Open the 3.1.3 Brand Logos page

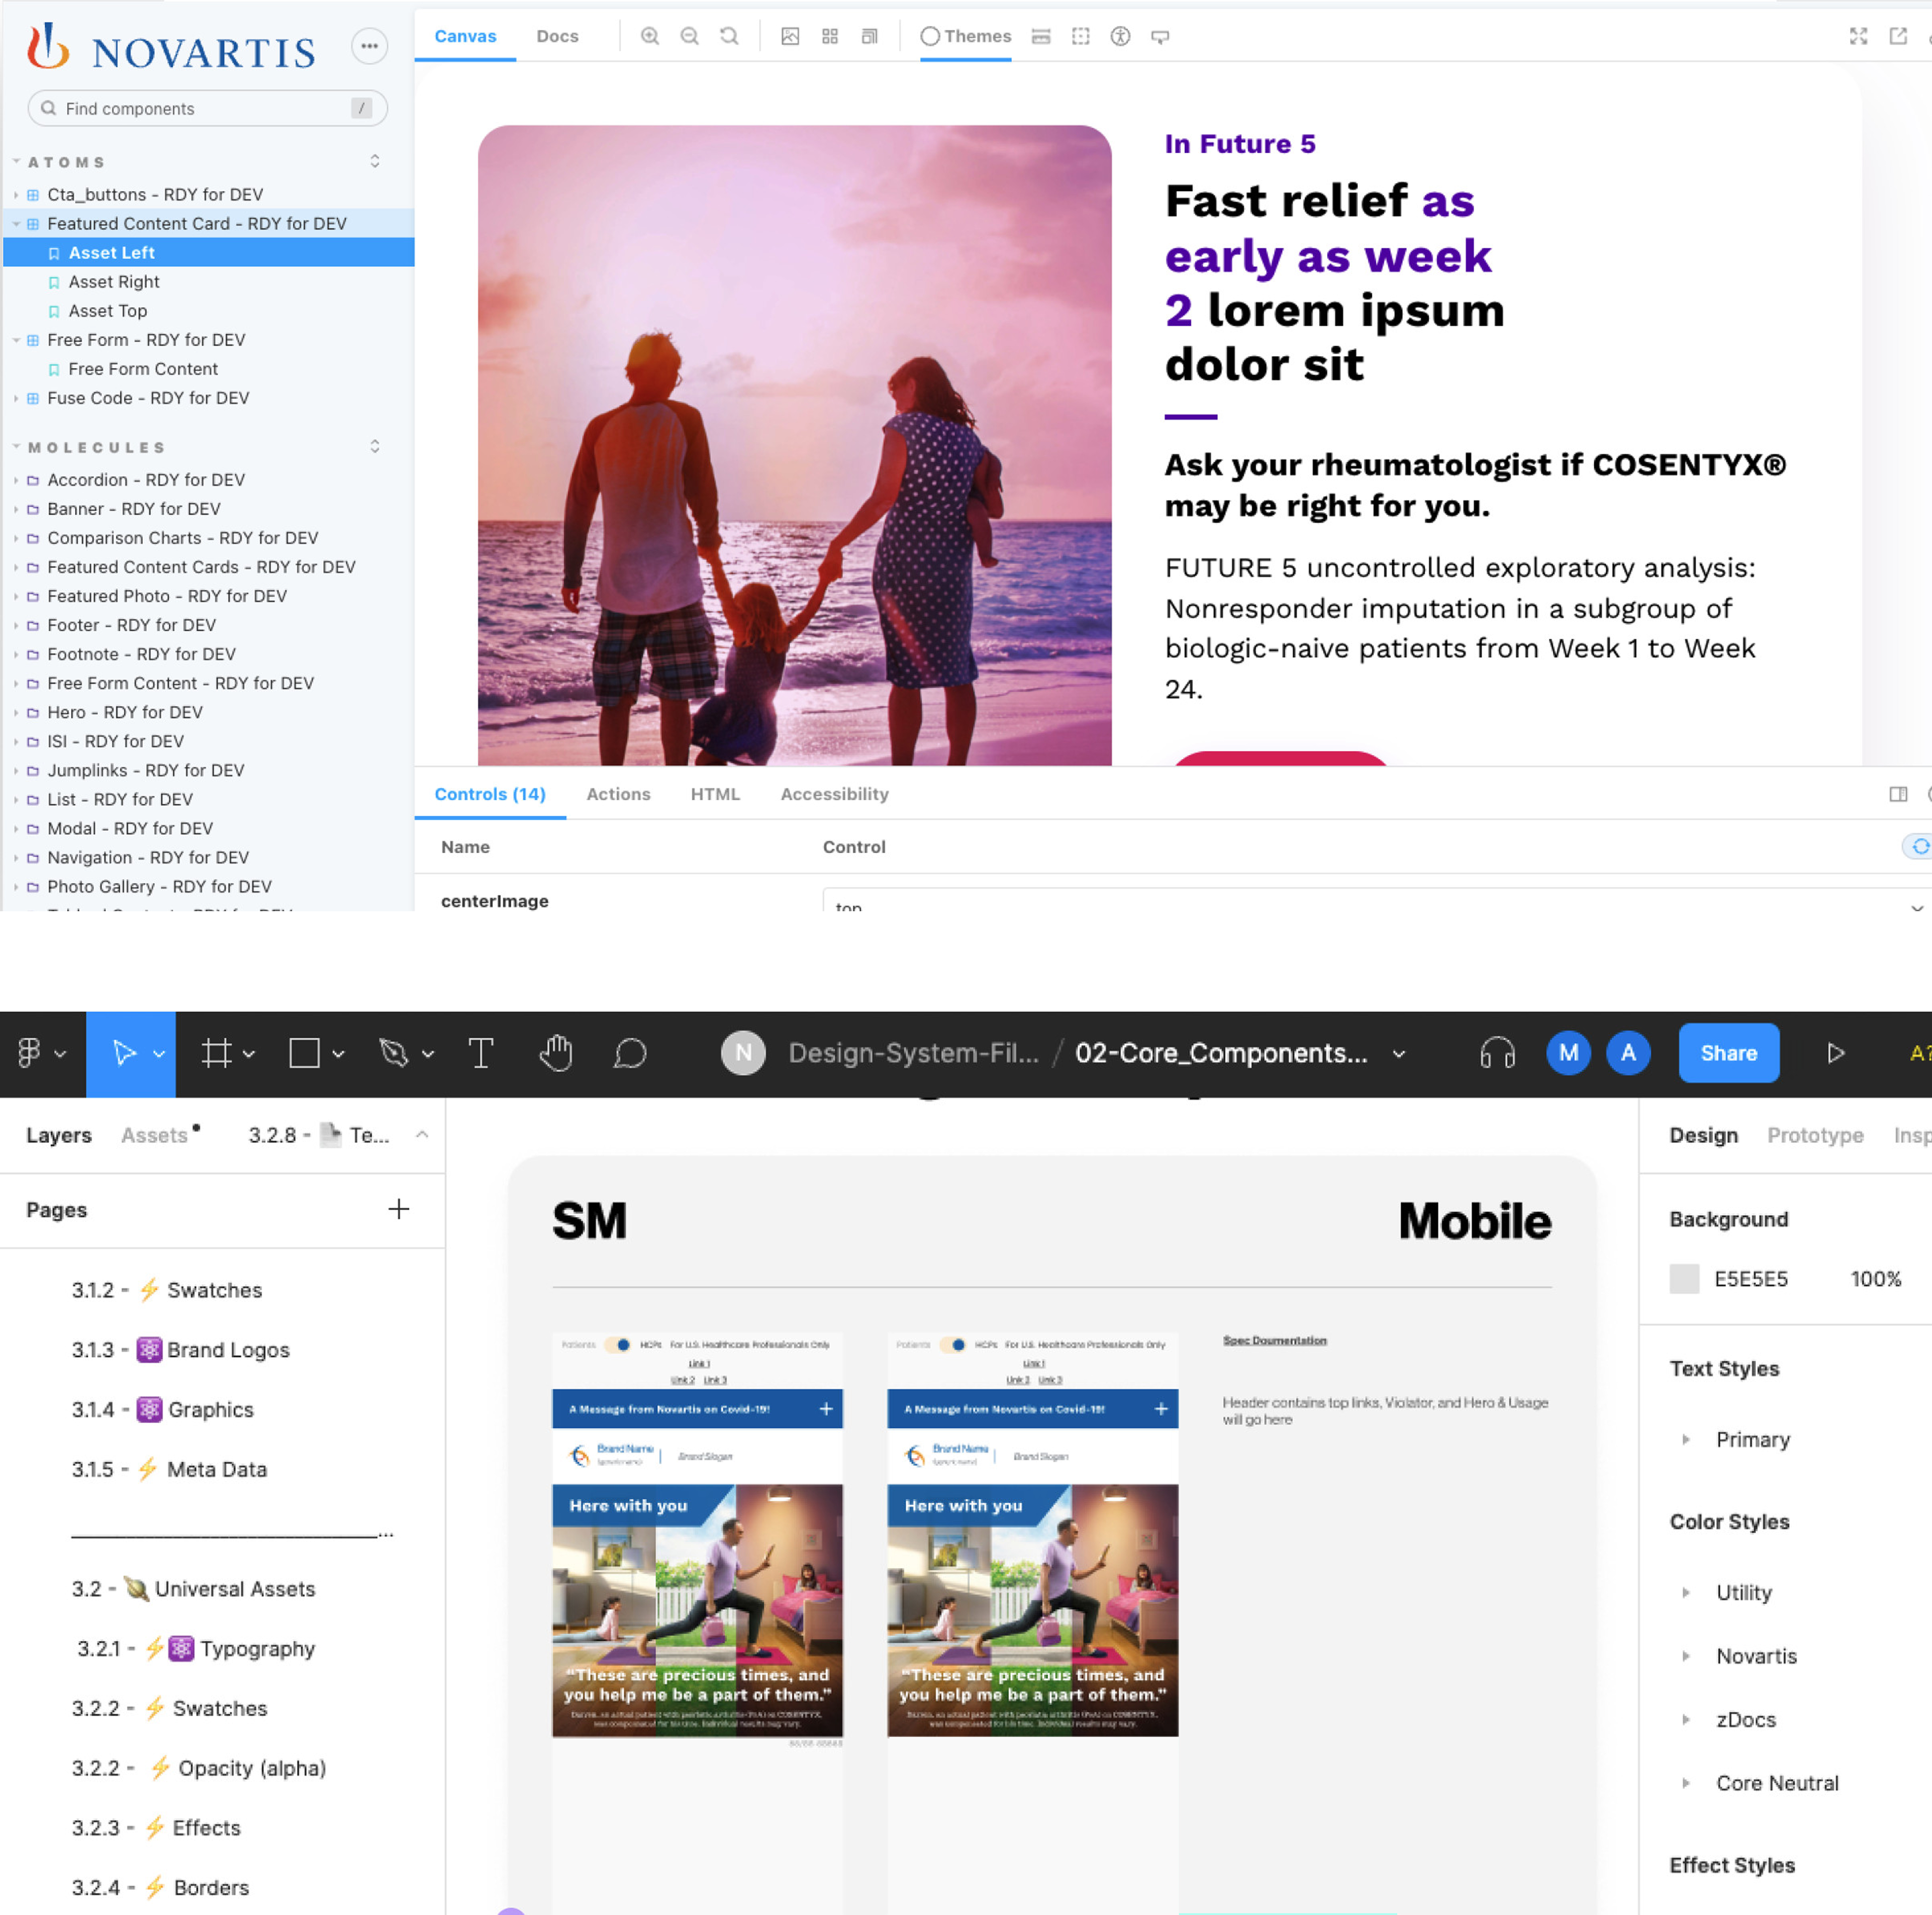(x=180, y=1350)
